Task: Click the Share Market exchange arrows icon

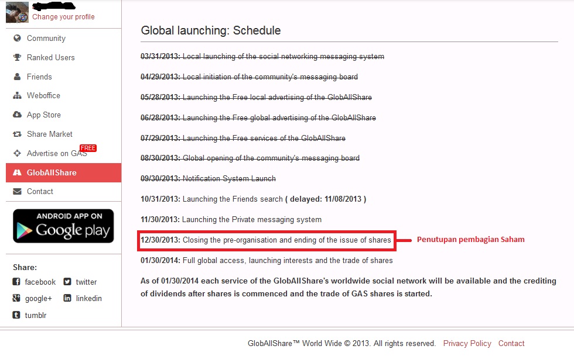Action: (x=17, y=134)
